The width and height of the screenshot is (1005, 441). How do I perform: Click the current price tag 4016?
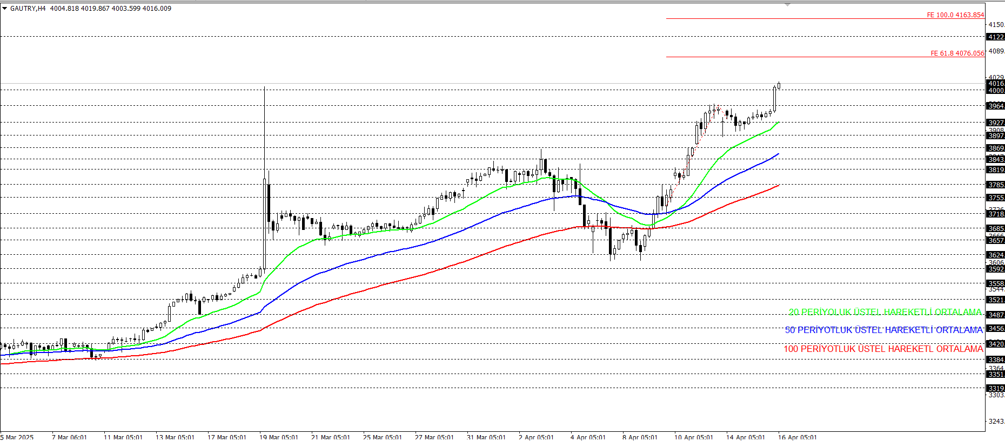[x=996, y=83]
